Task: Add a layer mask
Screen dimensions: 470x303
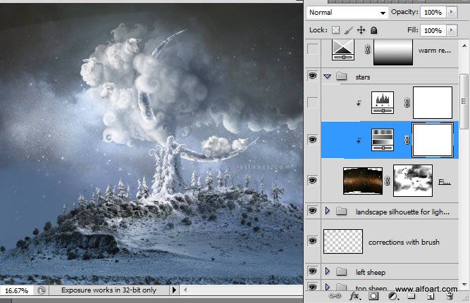Action: tap(373, 296)
